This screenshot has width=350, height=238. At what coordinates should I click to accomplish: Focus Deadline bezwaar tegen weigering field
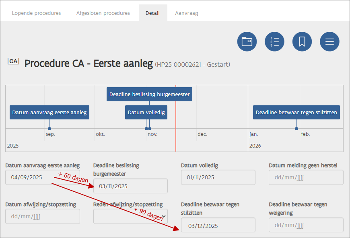point(306,226)
